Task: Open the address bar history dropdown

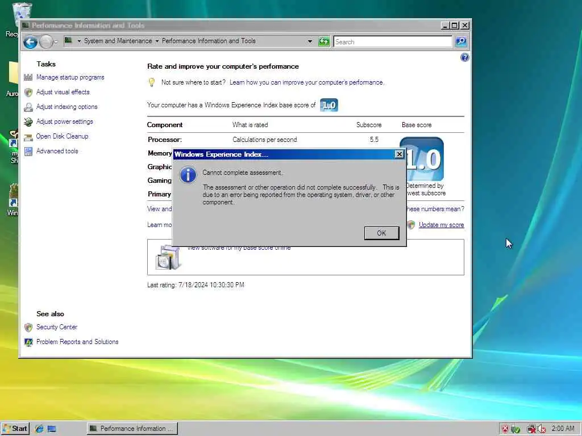Action: (x=310, y=41)
